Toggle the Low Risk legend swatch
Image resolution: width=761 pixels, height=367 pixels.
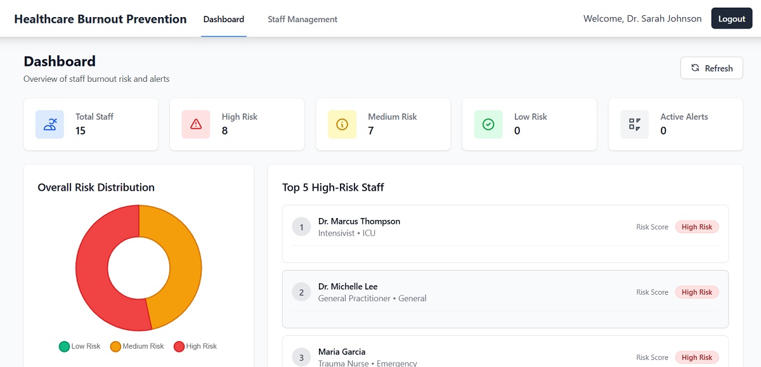(64, 346)
